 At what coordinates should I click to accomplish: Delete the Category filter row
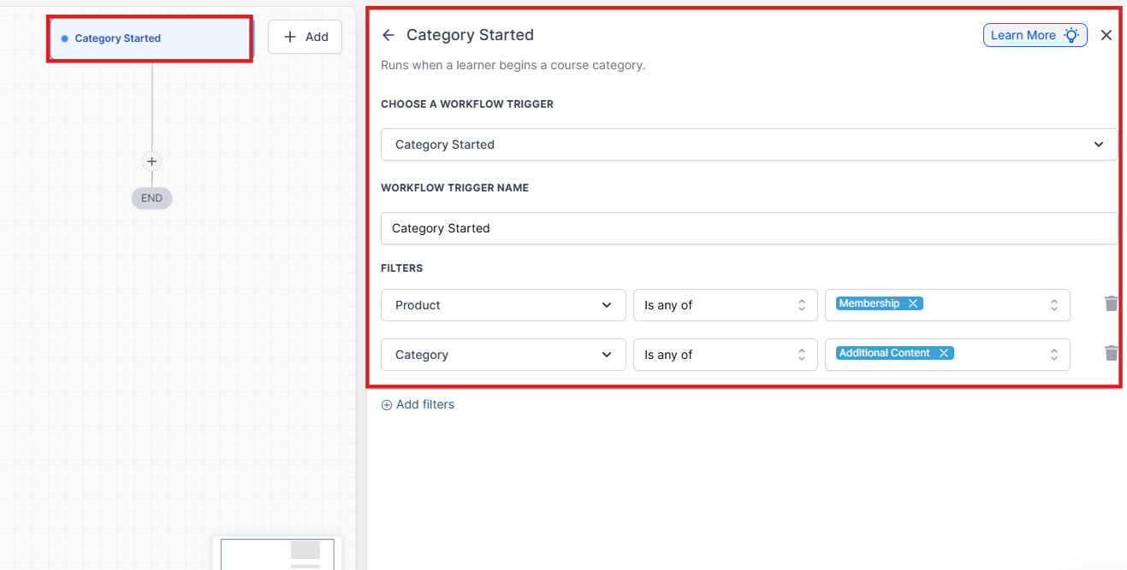[1111, 353]
